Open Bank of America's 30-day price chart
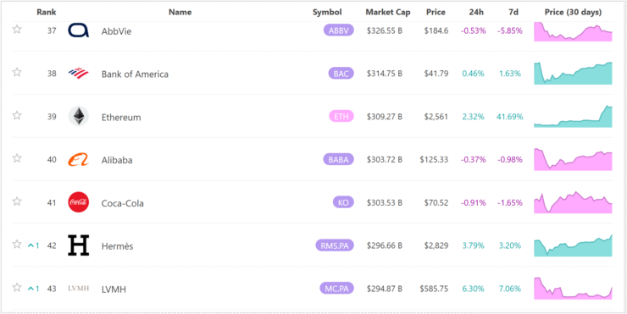 573,74
